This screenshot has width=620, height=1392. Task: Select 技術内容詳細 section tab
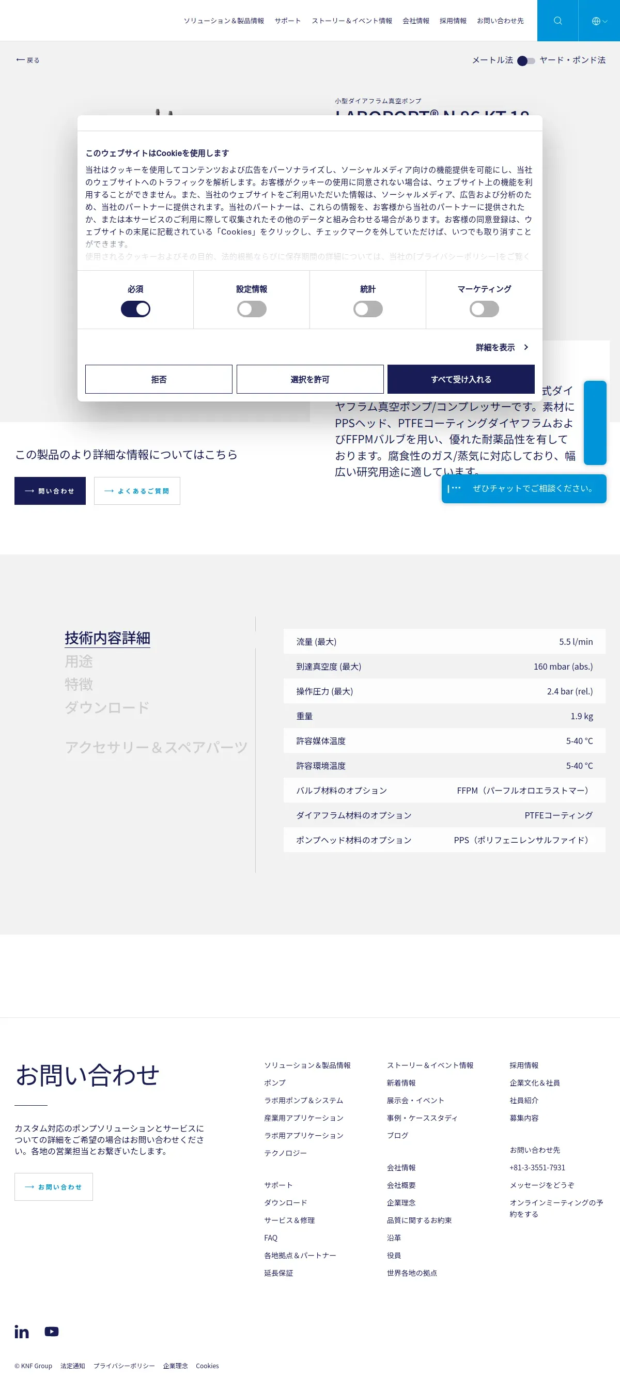click(x=107, y=638)
